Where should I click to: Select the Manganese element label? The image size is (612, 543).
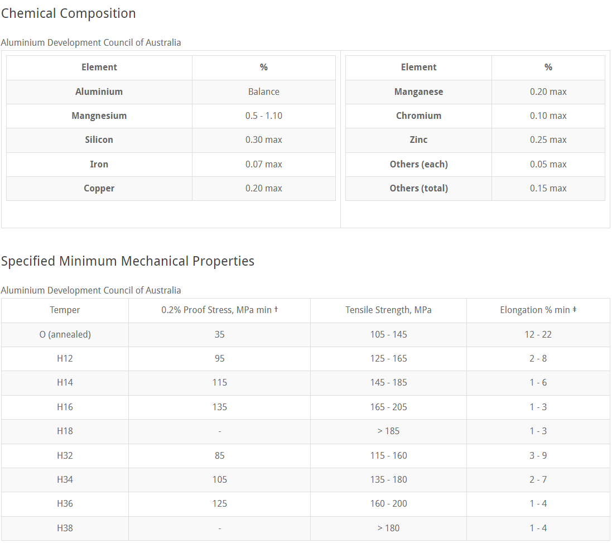click(x=418, y=92)
